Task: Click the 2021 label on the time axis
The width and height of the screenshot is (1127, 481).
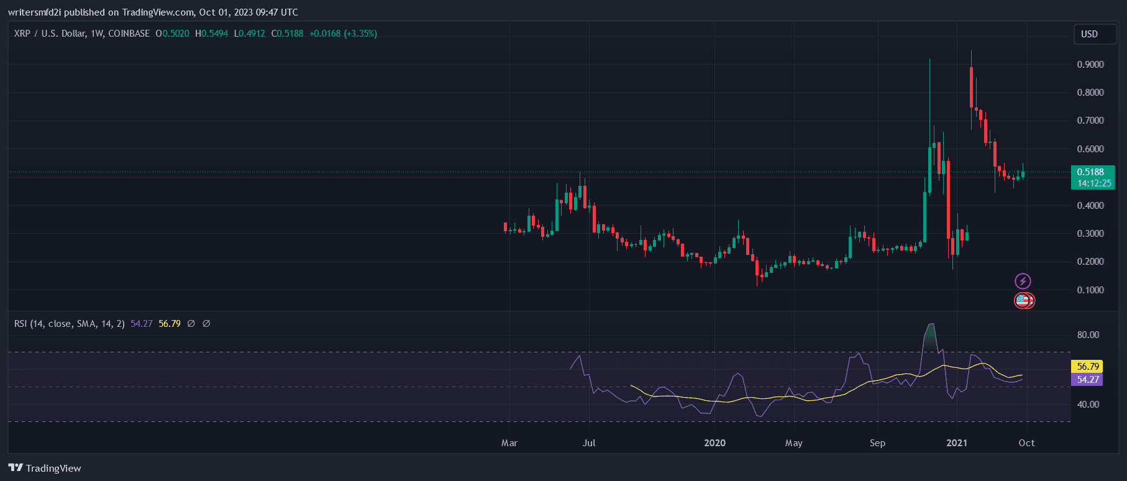Action: tap(956, 443)
